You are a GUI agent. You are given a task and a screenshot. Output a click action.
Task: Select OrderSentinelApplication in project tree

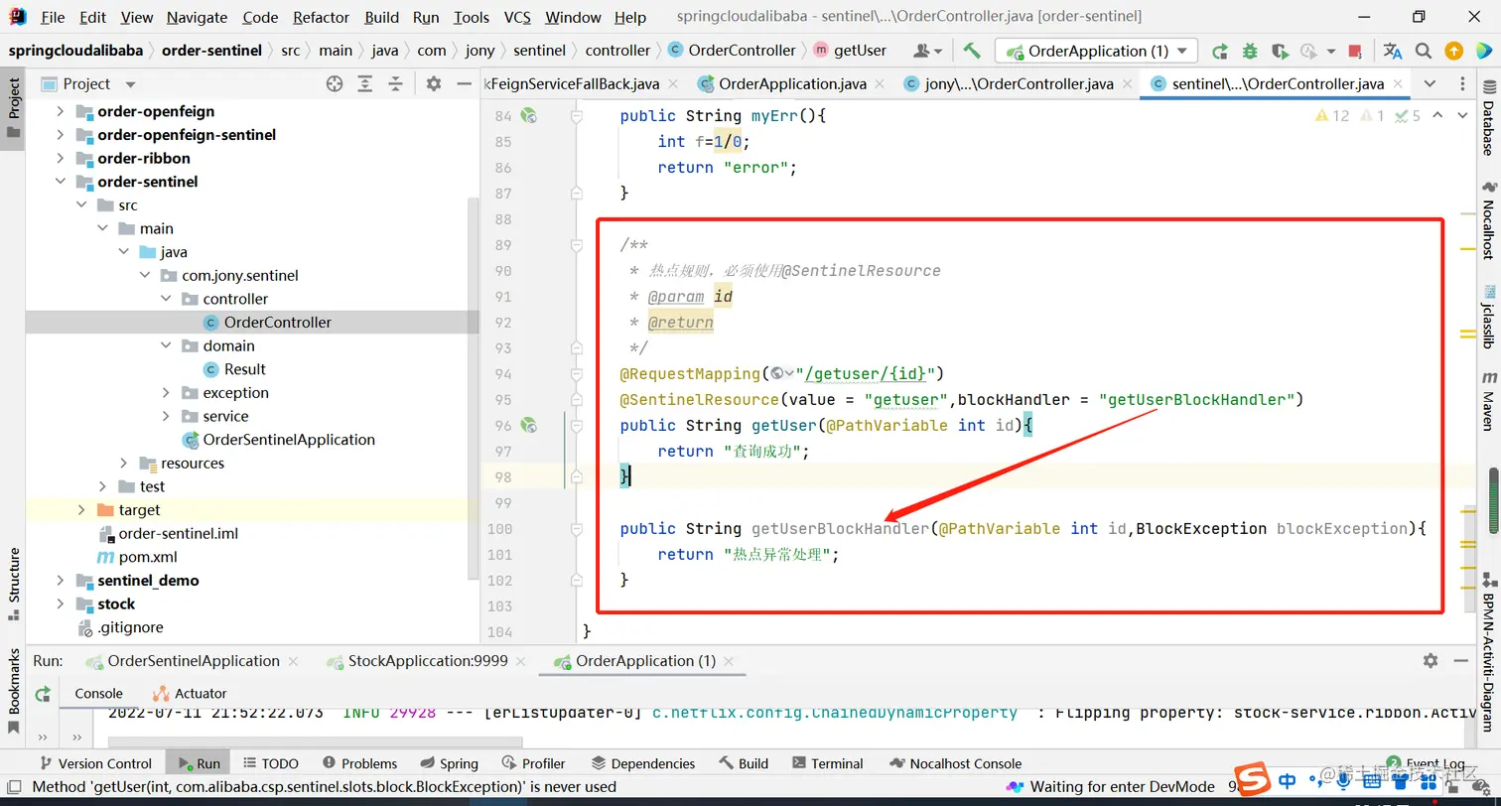pyautogui.click(x=289, y=440)
